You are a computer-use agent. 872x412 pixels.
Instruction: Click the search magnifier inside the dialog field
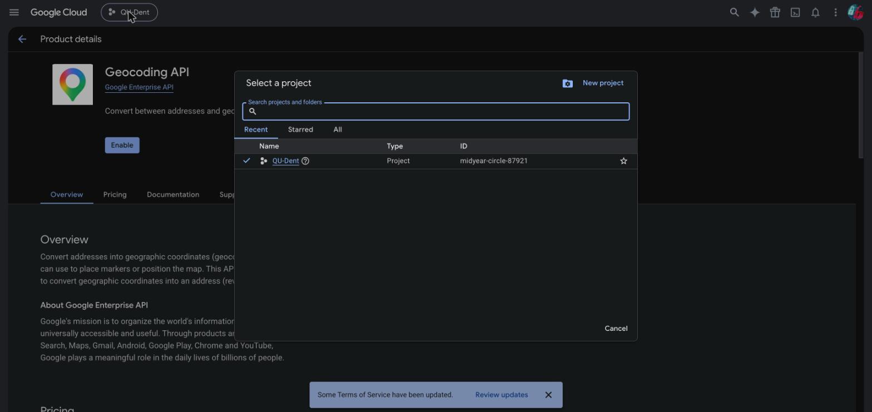coord(252,111)
